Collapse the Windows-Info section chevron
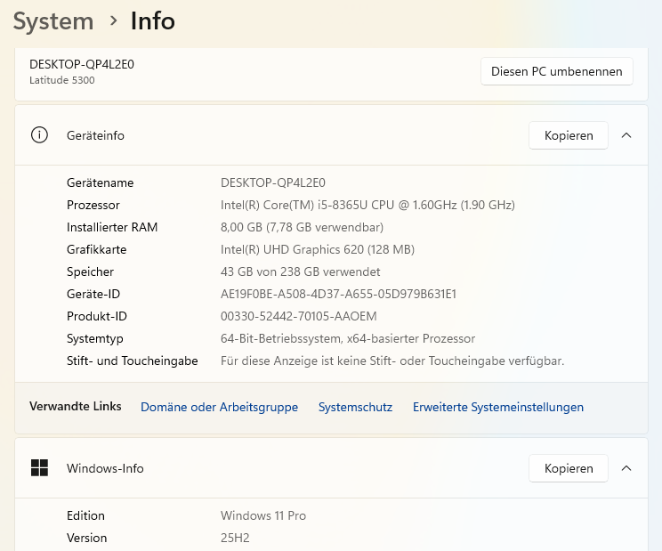662x551 pixels. [626, 468]
